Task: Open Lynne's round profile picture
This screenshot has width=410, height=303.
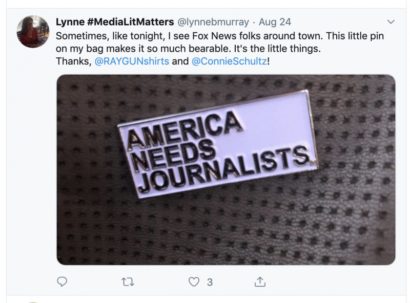Action: tap(33, 31)
